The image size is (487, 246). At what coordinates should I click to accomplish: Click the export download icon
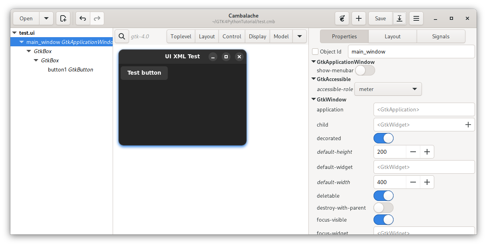pos(400,18)
